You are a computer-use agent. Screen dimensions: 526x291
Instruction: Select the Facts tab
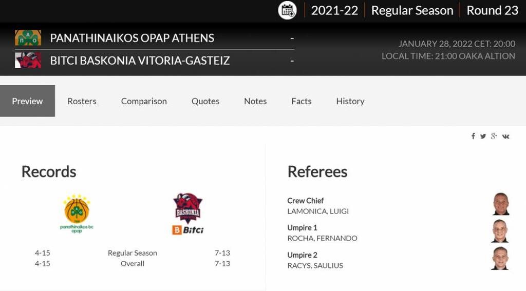tap(302, 101)
